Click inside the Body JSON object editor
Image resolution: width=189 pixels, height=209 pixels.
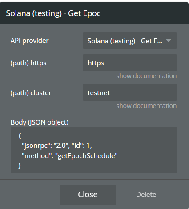pyautogui.click(x=94, y=150)
